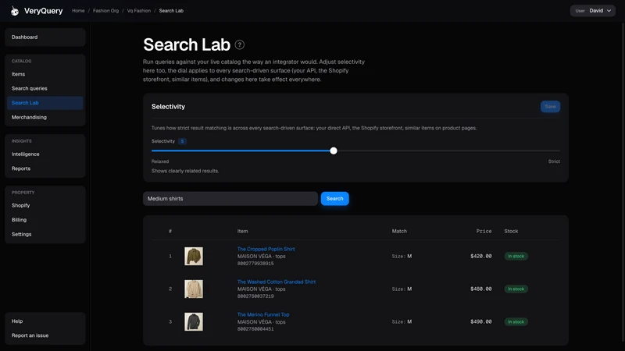The width and height of the screenshot is (625, 351).
Task: Click the Item column header
Action: point(242,231)
